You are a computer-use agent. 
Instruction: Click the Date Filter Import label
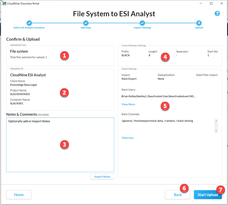point(207,75)
